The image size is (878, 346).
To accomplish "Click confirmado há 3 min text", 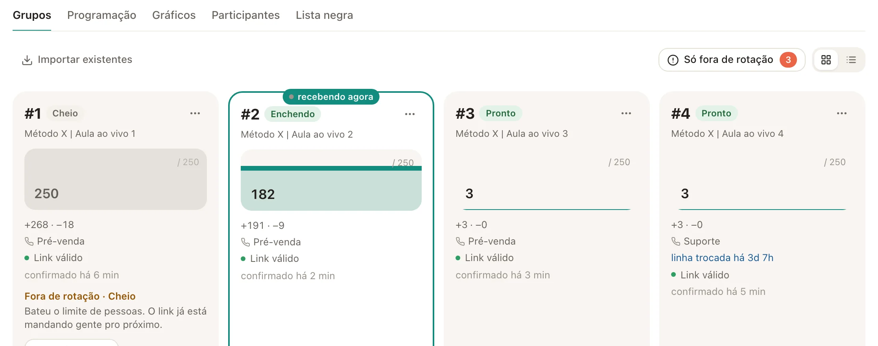I will pos(503,275).
